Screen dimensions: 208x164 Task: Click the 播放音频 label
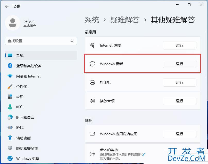pos(107,101)
